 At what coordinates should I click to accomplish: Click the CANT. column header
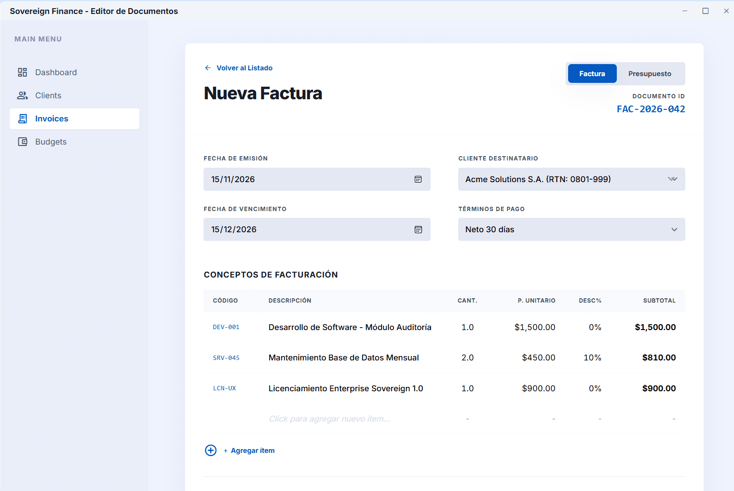pyautogui.click(x=467, y=301)
